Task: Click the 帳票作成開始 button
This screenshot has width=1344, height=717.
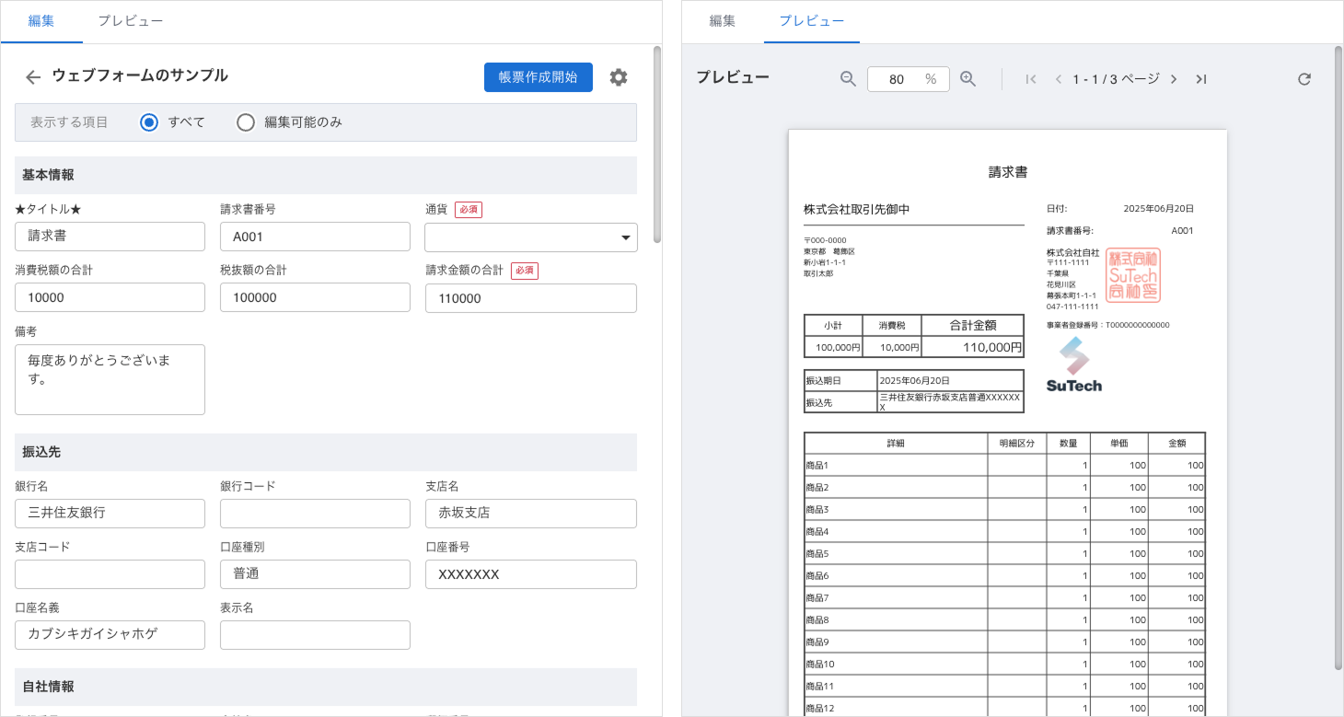Action: pyautogui.click(x=538, y=77)
